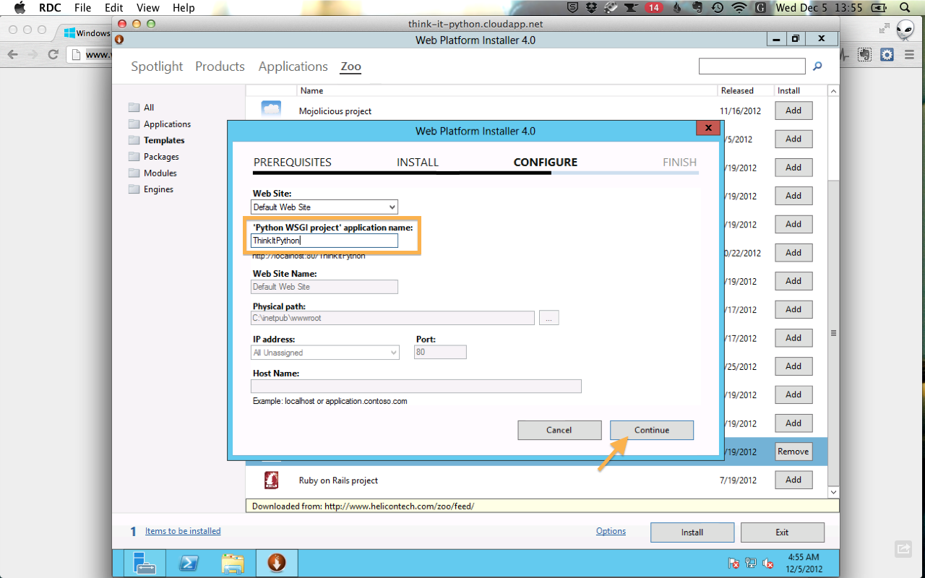Sort by the Released column header
925x578 pixels.
737,91
